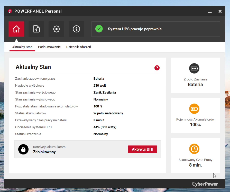Click the CyberPower logo in footer

[205, 184]
